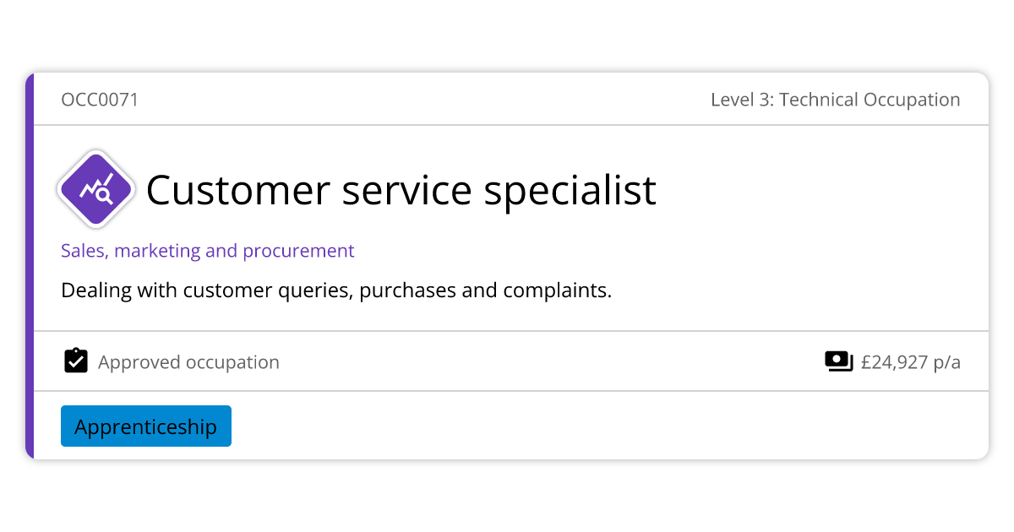
Task: Click the black background below the card
Action: coord(507,497)
